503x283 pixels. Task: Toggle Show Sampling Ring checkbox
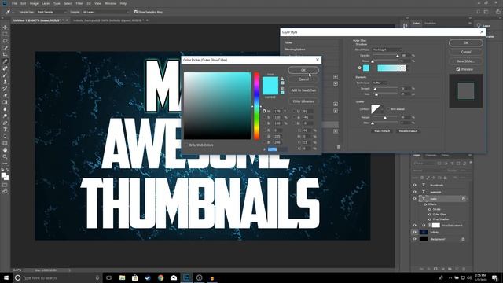tap(136, 12)
